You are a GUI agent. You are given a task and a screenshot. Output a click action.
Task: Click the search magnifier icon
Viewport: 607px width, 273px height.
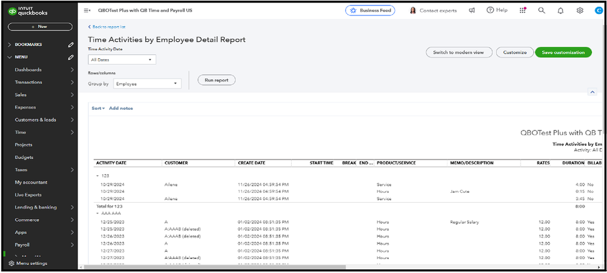tap(541, 10)
